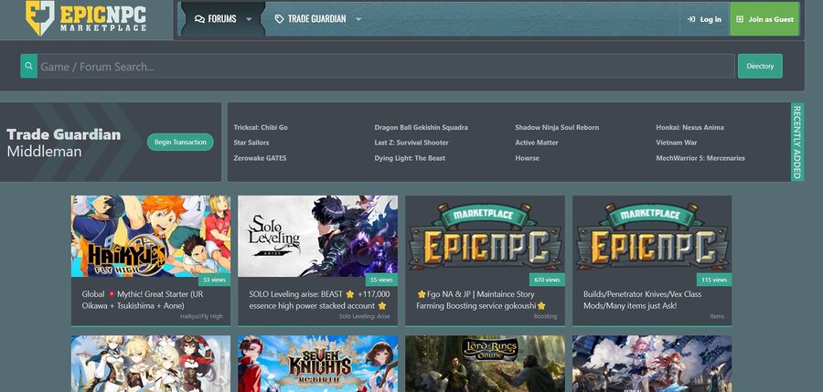This screenshot has width=823, height=392.
Task: Open Active Matter link
Action: 537,143
